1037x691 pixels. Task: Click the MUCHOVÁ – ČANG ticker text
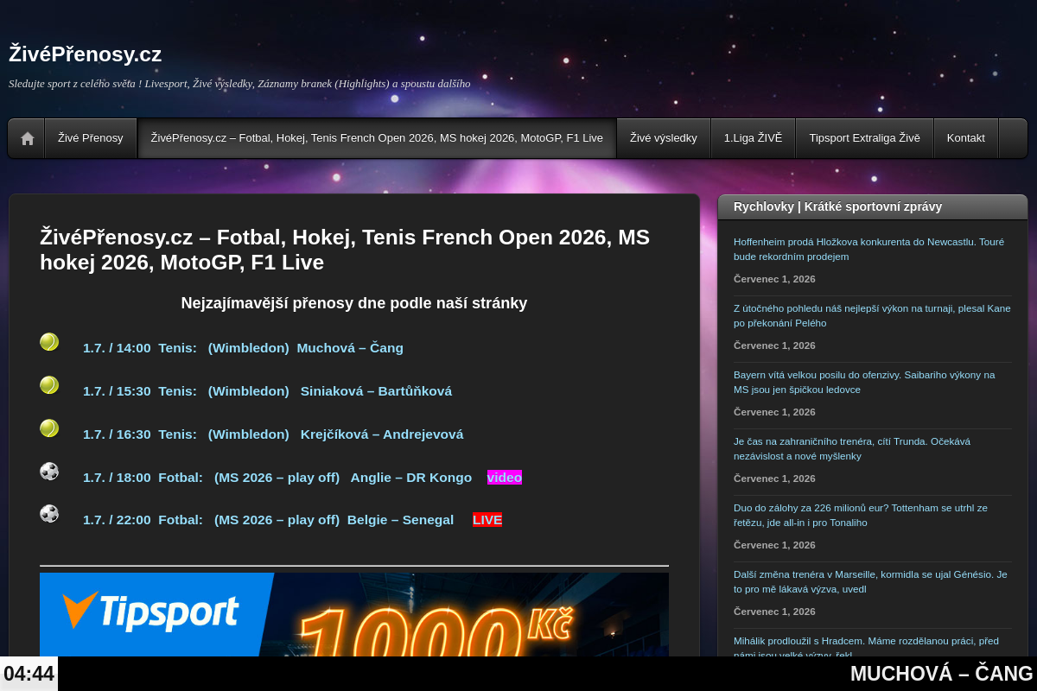point(941,674)
